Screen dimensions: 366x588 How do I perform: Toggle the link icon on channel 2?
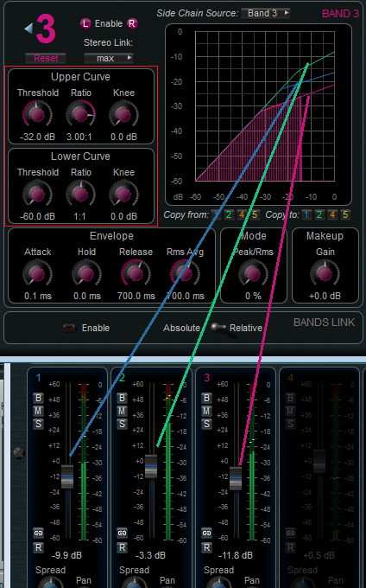pos(122,533)
